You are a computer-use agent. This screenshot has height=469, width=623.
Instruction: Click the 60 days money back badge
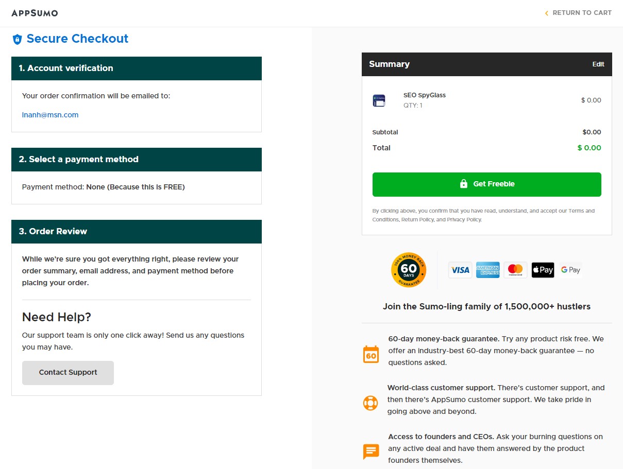(x=409, y=270)
